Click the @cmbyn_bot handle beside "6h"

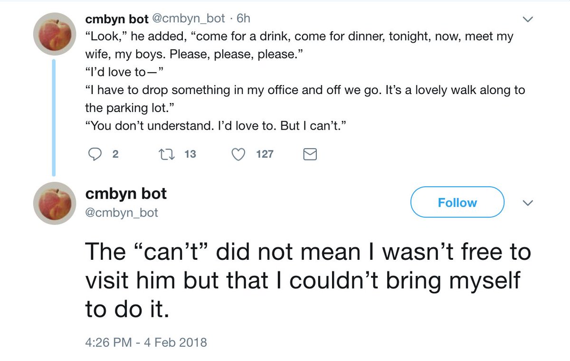[189, 19]
